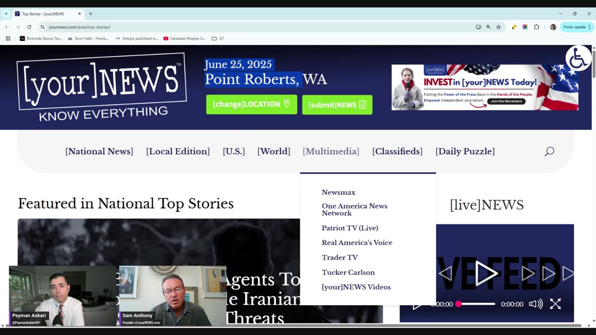The height and width of the screenshot is (335, 596).
Task: Close the Top Stories tab
Action: 79,14
